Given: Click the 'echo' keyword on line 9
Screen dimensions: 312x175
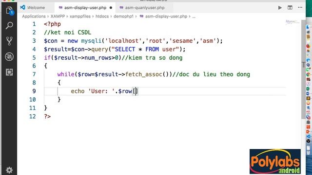Looking at the screenshot, I should tap(78, 91).
